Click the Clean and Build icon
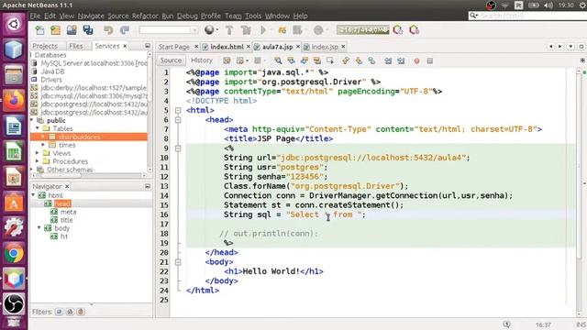 tap(246, 30)
